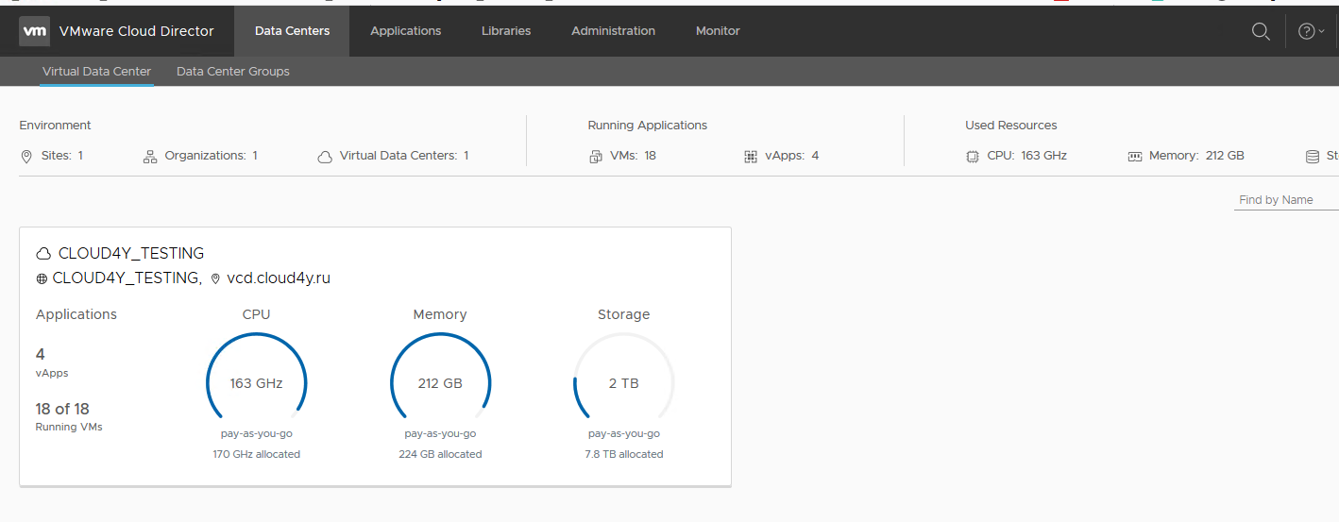Click the VMs icon under Running Applications
1339x522 pixels.
(x=596, y=157)
